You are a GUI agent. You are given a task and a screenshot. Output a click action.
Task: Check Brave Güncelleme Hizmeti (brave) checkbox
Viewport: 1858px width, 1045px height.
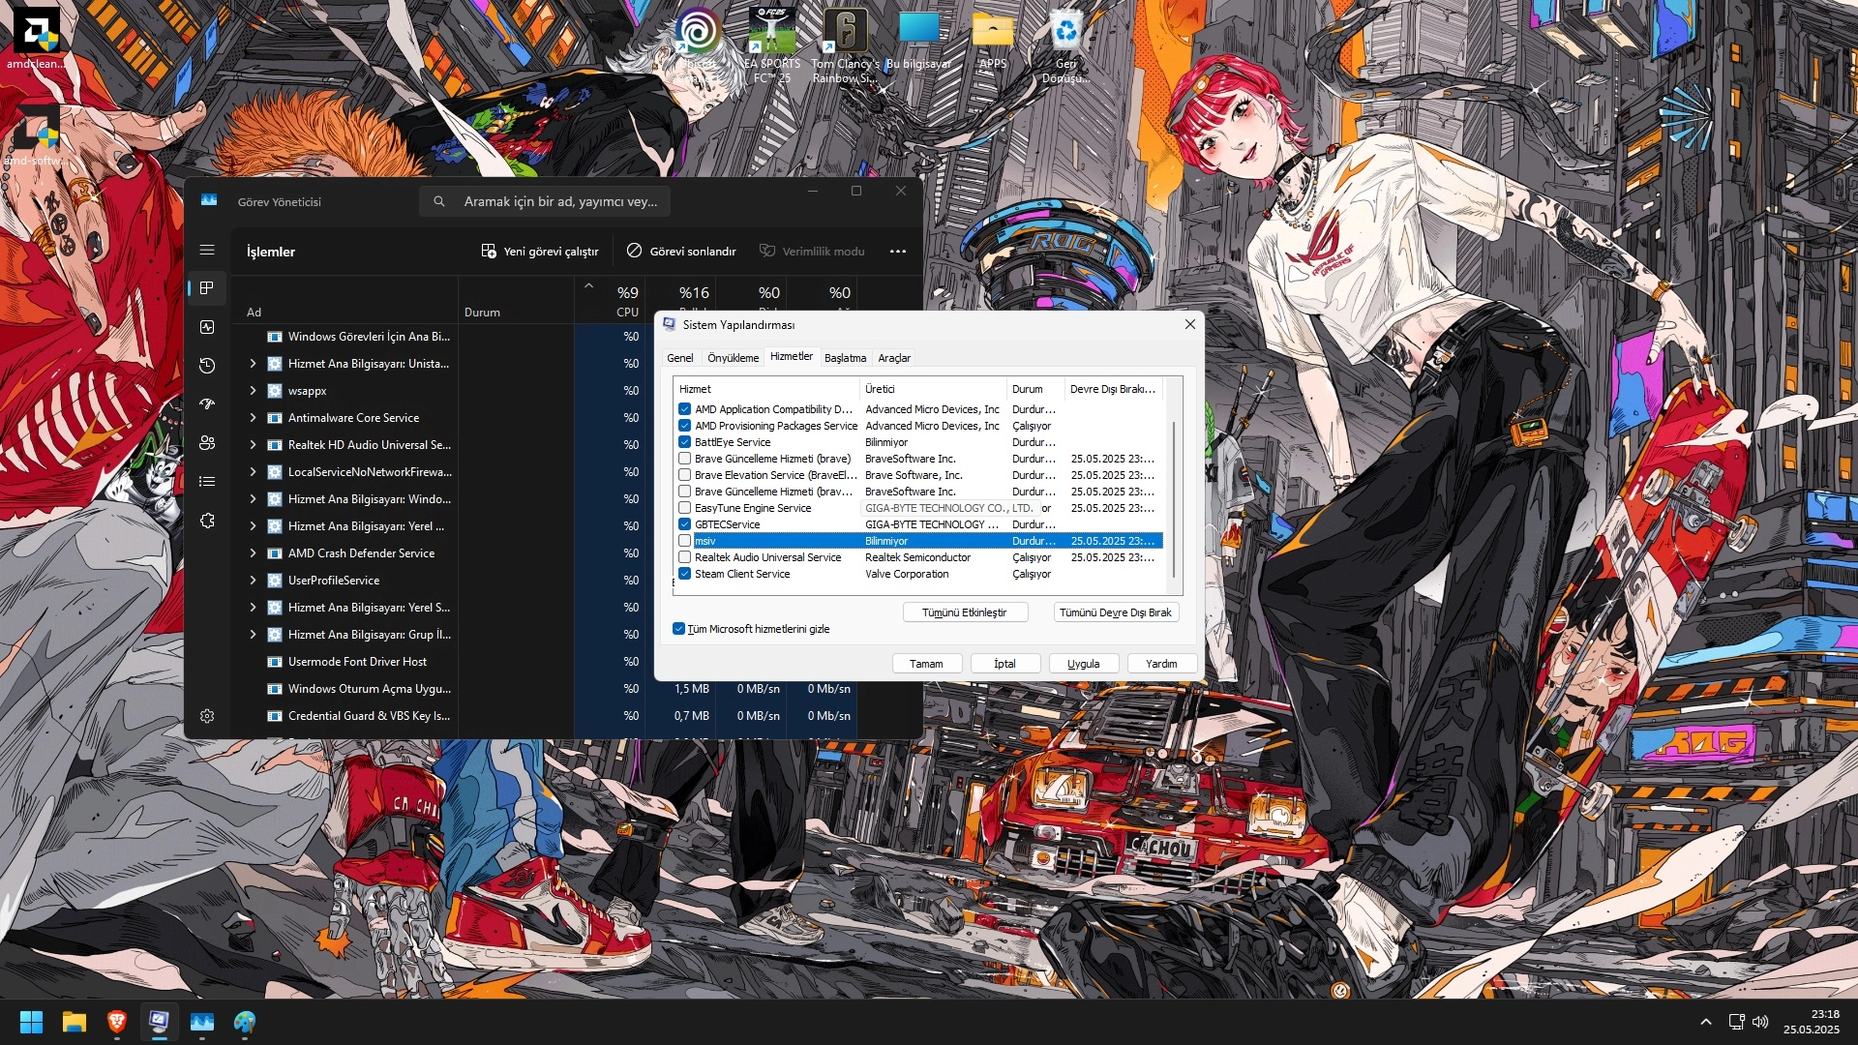(x=685, y=459)
